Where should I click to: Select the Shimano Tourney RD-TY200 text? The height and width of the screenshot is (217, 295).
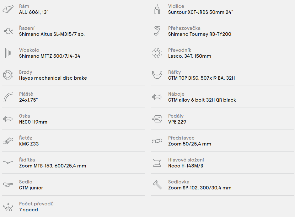(200, 34)
